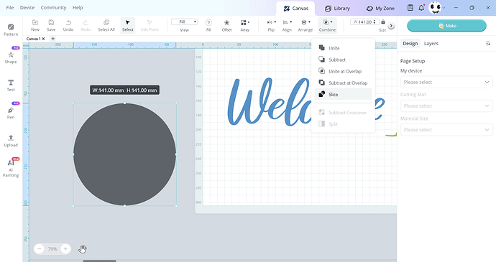Toggle the size aspect ratio lock
Viewport: 496px width, 262px height.
click(x=383, y=22)
